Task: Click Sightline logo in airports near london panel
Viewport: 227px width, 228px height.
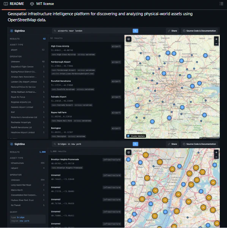Action: [17, 31]
